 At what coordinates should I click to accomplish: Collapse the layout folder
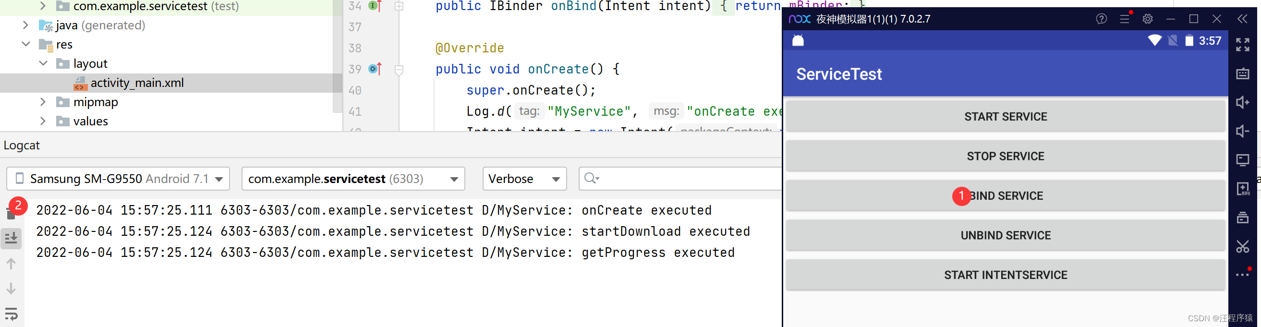[43, 63]
